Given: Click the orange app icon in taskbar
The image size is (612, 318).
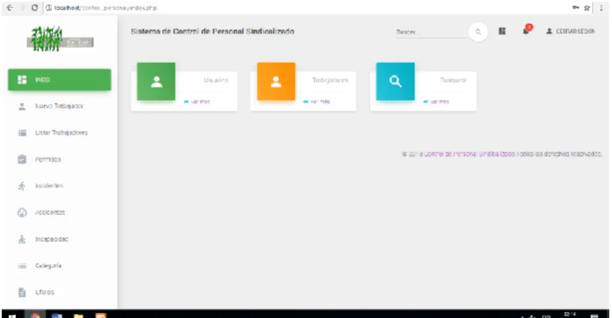Looking at the screenshot, I should 101,315.
